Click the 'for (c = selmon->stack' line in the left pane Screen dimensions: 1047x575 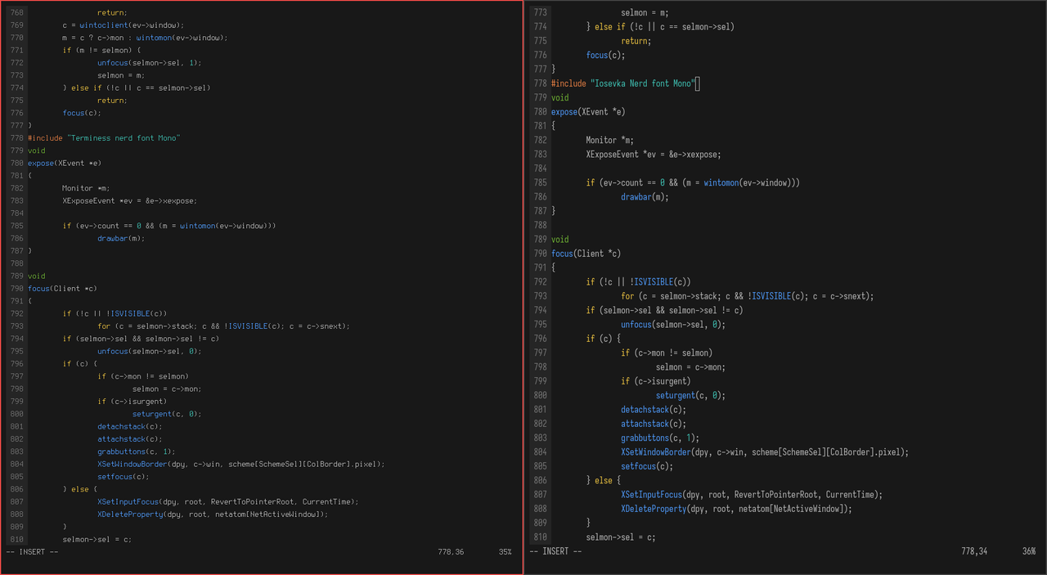pos(223,326)
